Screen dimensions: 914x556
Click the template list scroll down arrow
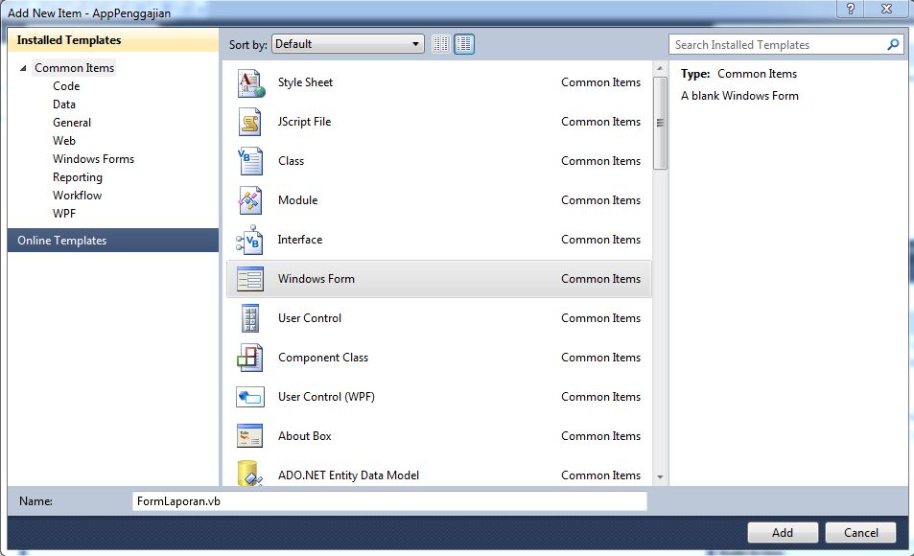click(x=660, y=476)
